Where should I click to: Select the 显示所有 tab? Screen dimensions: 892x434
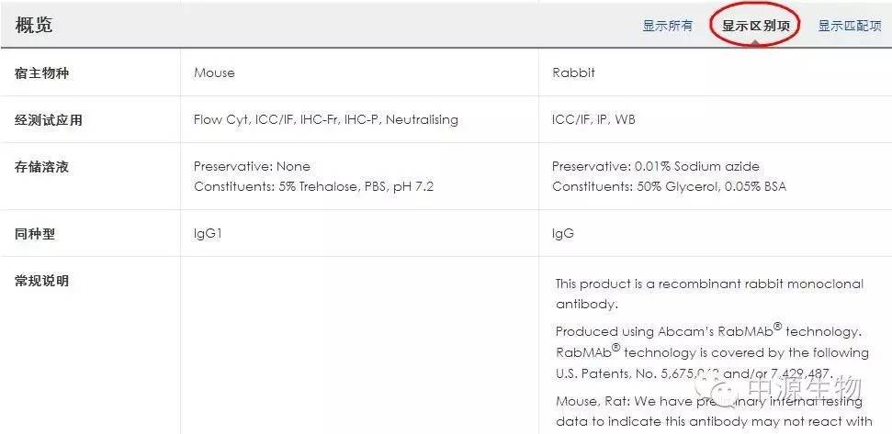(x=667, y=26)
